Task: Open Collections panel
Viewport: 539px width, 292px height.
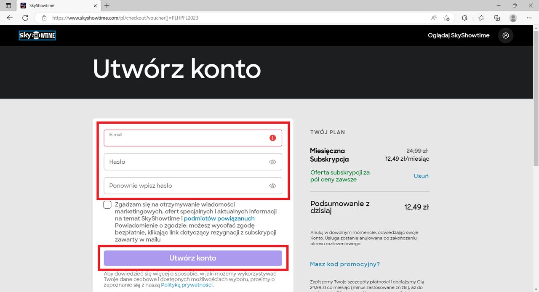Action: (x=497, y=18)
